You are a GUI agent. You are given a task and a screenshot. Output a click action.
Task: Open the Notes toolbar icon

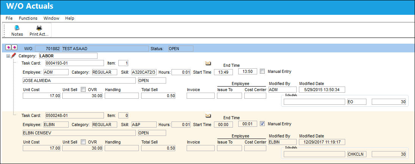(x=17, y=28)
